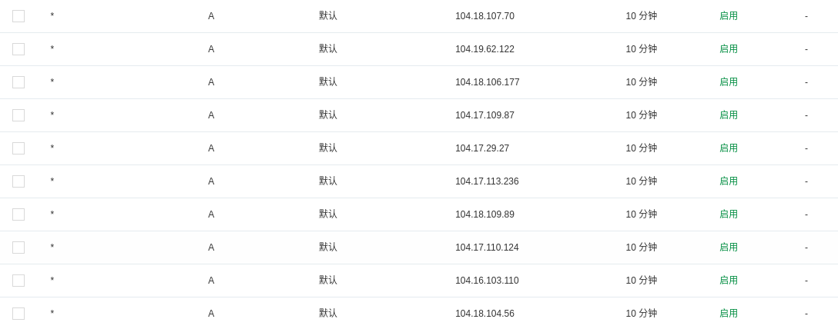This screenshot has width=838, height=329.
Task: Click the IP value 104.18.106.177
Action: [x=487, y=82]
